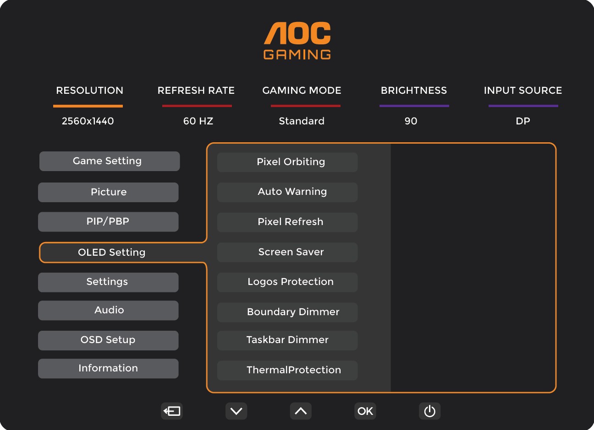
Task: Select the OLED Setting tab
Action: pyautogui.click(x=112, y=253)
